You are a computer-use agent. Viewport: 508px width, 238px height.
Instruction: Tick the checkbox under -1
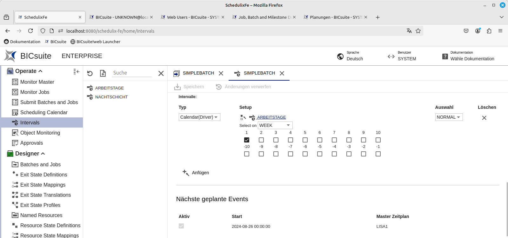point(378,154)
